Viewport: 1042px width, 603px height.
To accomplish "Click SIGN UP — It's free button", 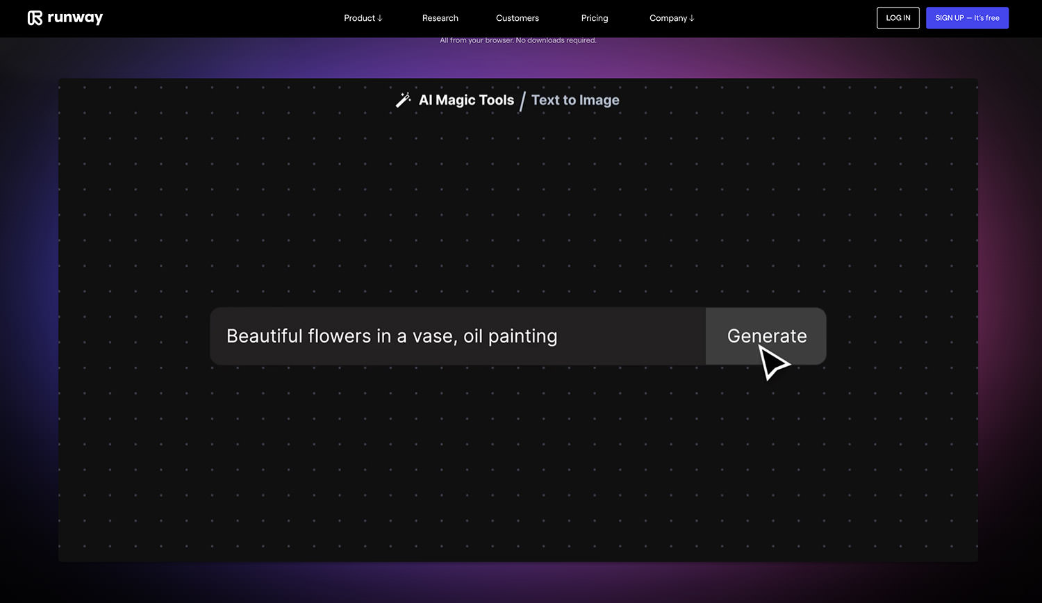I will tap(967, 18).
